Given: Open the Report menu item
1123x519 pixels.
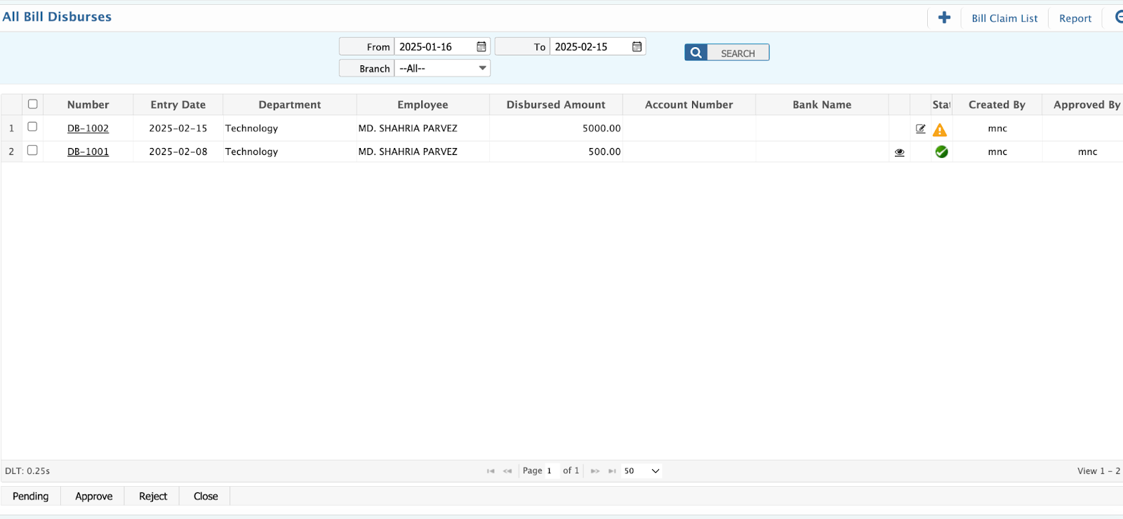Looking at the screenshot, I should pos(1075,18).
